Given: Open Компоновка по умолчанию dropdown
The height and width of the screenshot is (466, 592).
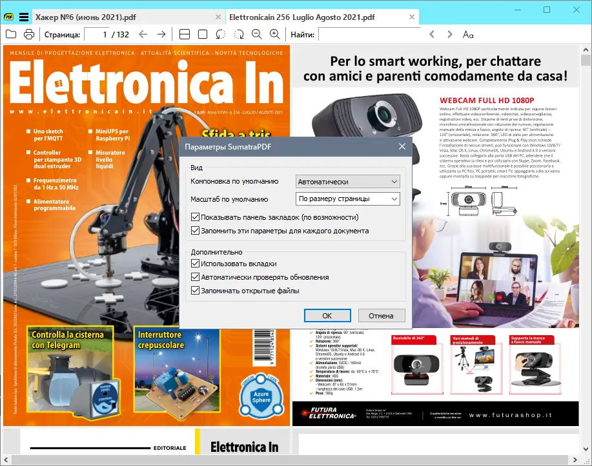Looking at the screenshot, I should [x=347, y=181].
